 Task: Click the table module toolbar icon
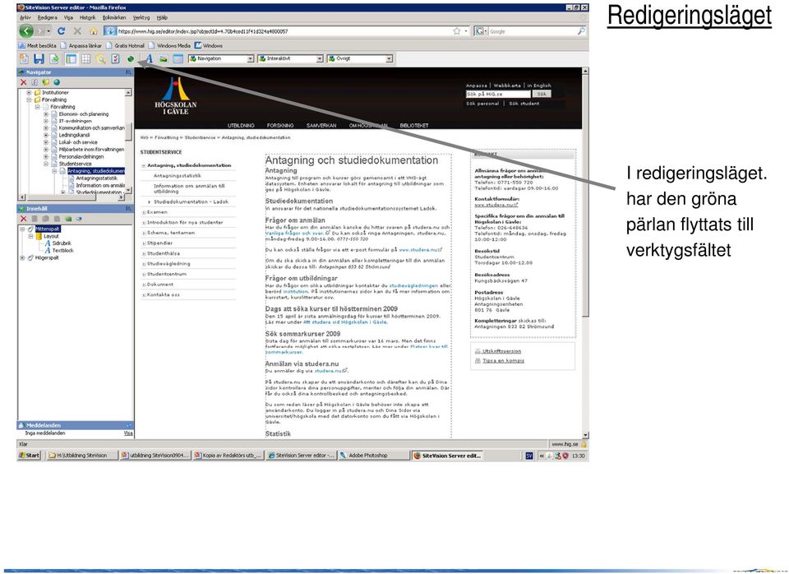(178, 59)
